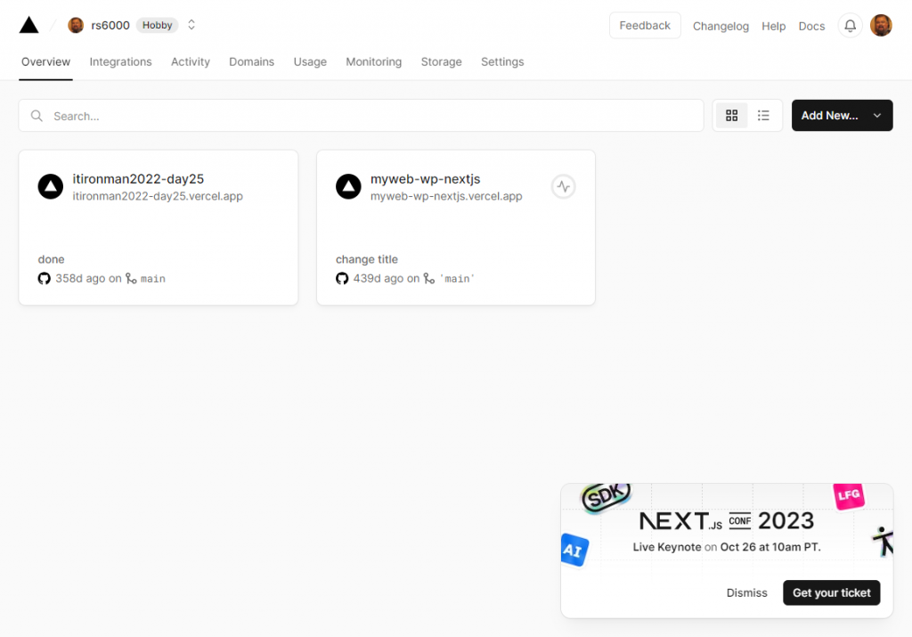Go to the Domains tab
912x637 pixels.
point(251,61)
